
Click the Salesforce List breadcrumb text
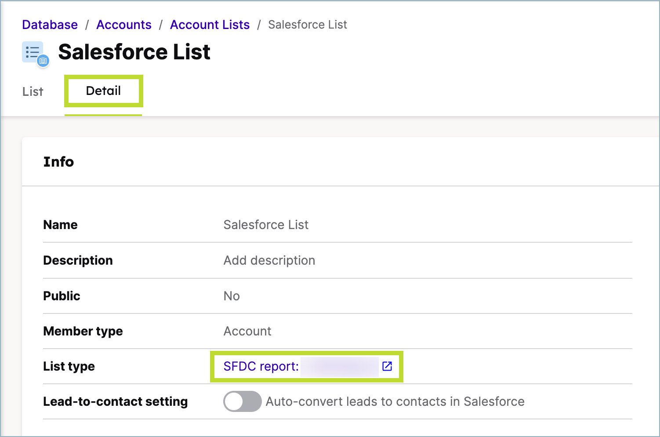[x=307, y=25]
